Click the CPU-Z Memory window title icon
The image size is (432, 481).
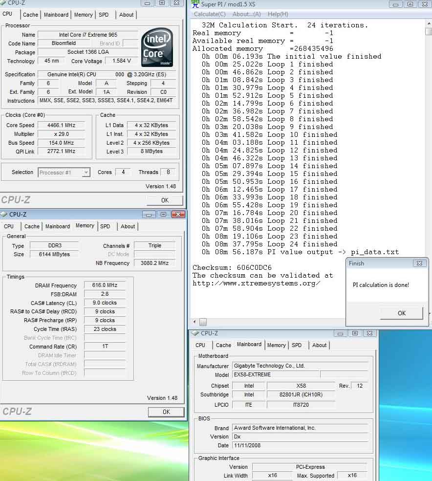4,214
